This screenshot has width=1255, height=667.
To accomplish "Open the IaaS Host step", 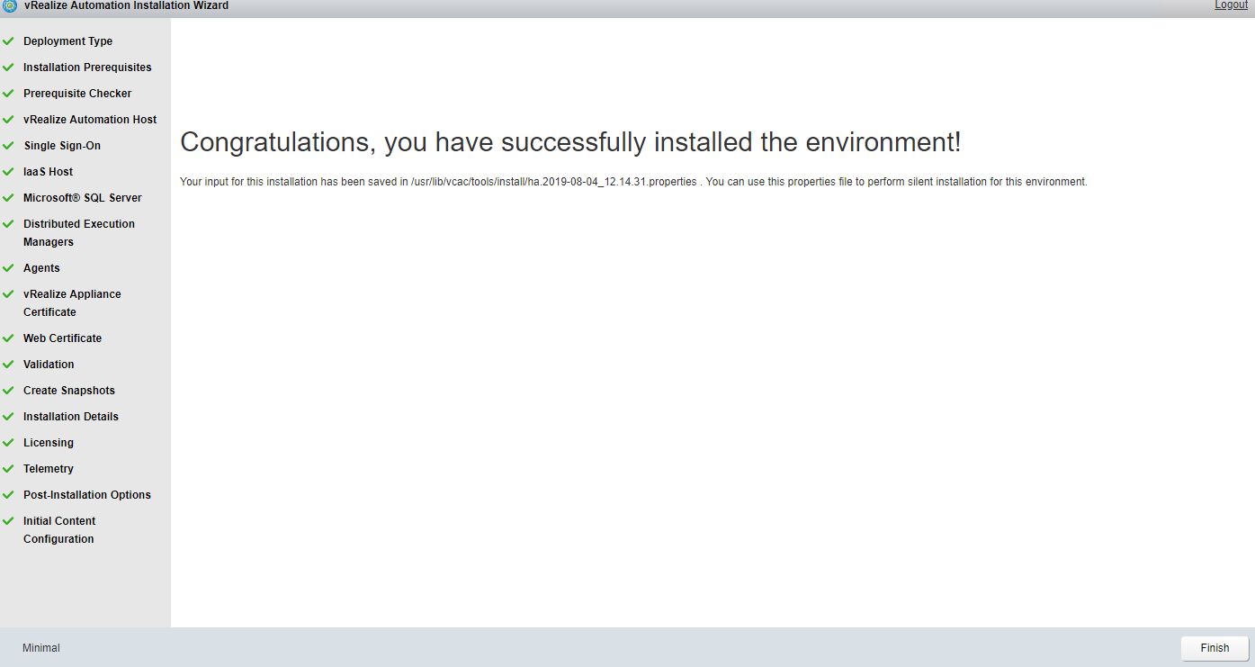I will tap(49, 172).
